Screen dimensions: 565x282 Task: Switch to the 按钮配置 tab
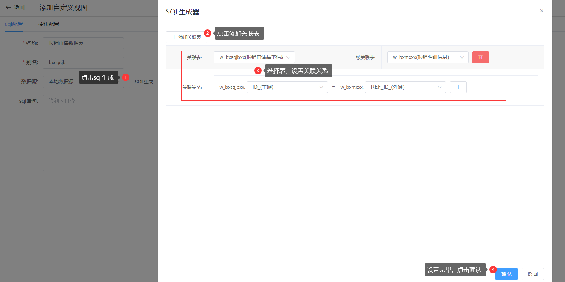pyautogui.click(x=48, y=24)
